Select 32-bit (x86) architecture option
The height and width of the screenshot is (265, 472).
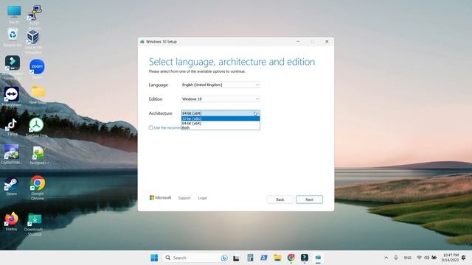point(221,119)
